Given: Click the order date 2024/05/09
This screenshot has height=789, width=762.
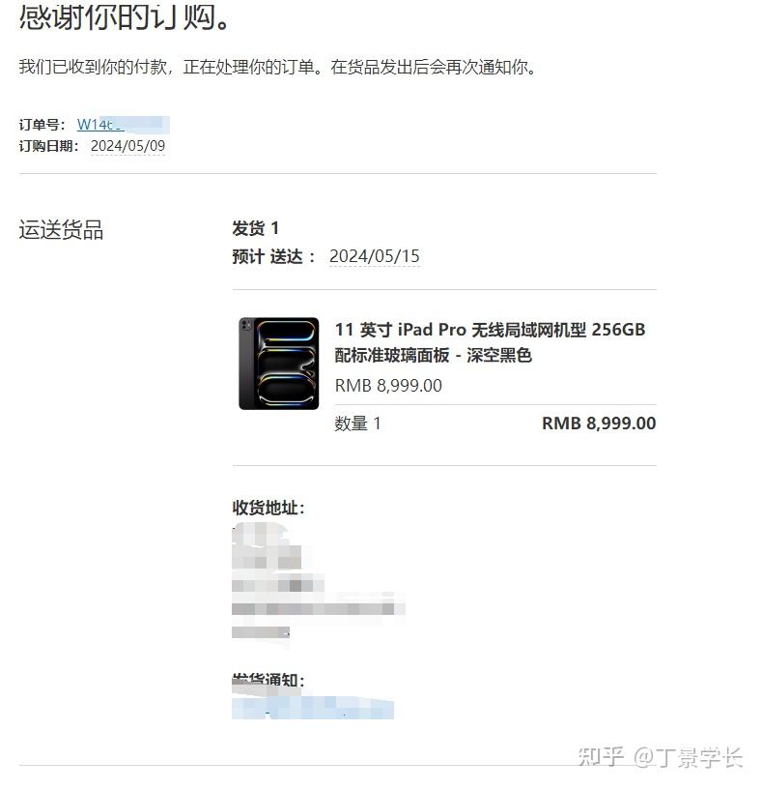Looking at the screenshot, I should (127, 146).
